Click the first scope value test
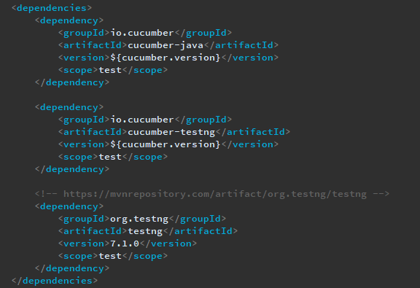 (110, 70)
